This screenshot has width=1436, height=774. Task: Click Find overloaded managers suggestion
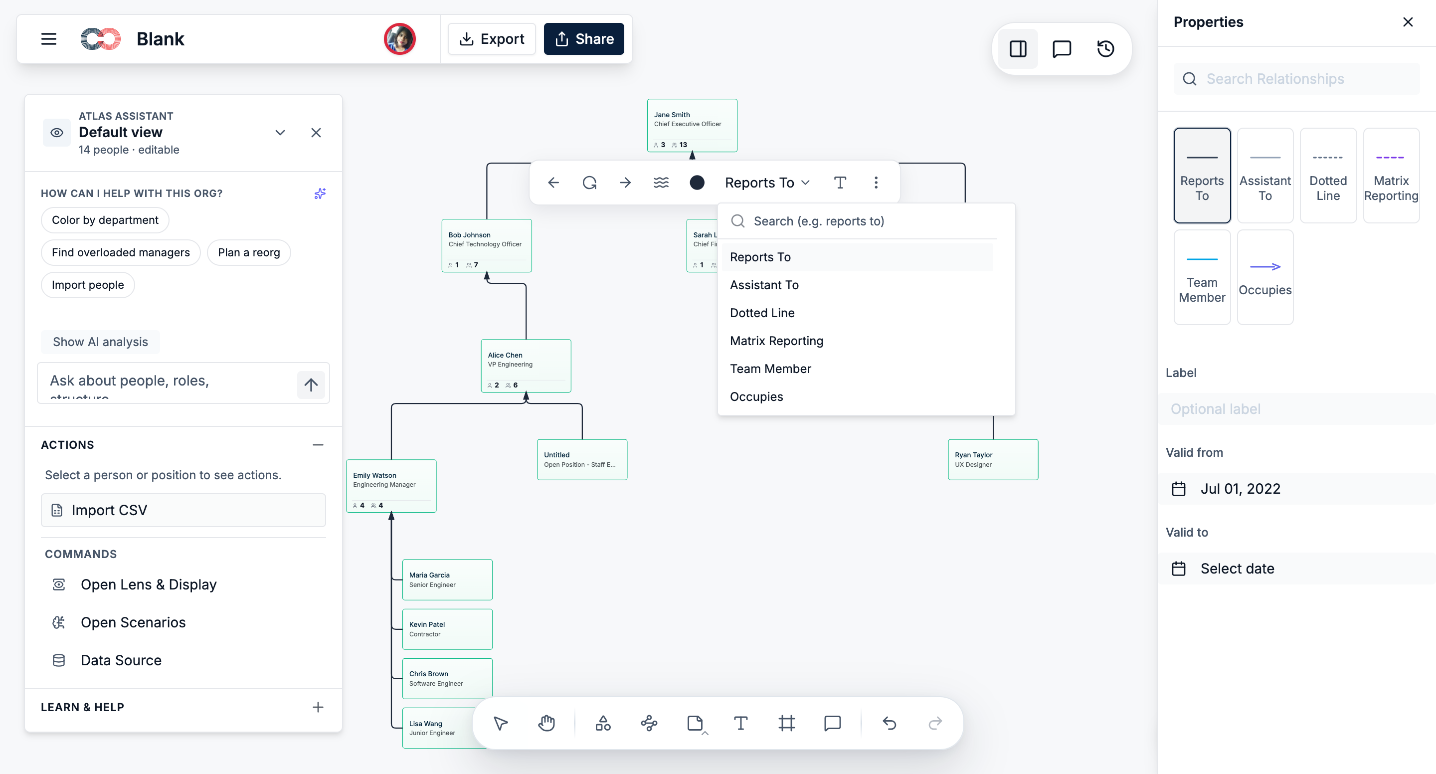pyautogui.click(x=120, y=253)
